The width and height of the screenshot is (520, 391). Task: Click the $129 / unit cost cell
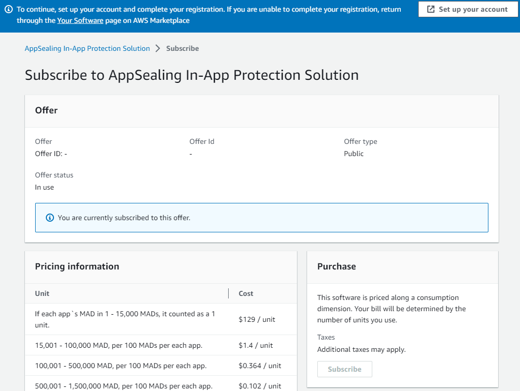click(x=257, y=319)
